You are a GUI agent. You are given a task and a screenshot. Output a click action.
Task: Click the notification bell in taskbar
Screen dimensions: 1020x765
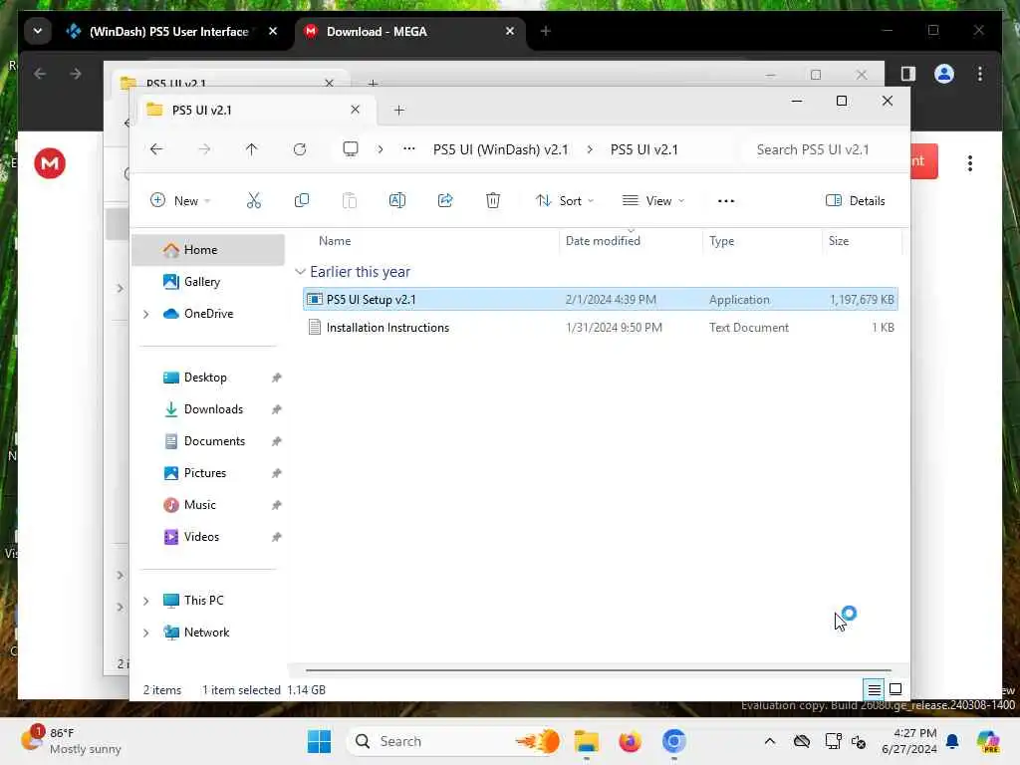click(952, 741)
